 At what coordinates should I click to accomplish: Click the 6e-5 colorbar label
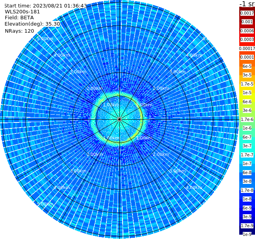pos(247,66)
